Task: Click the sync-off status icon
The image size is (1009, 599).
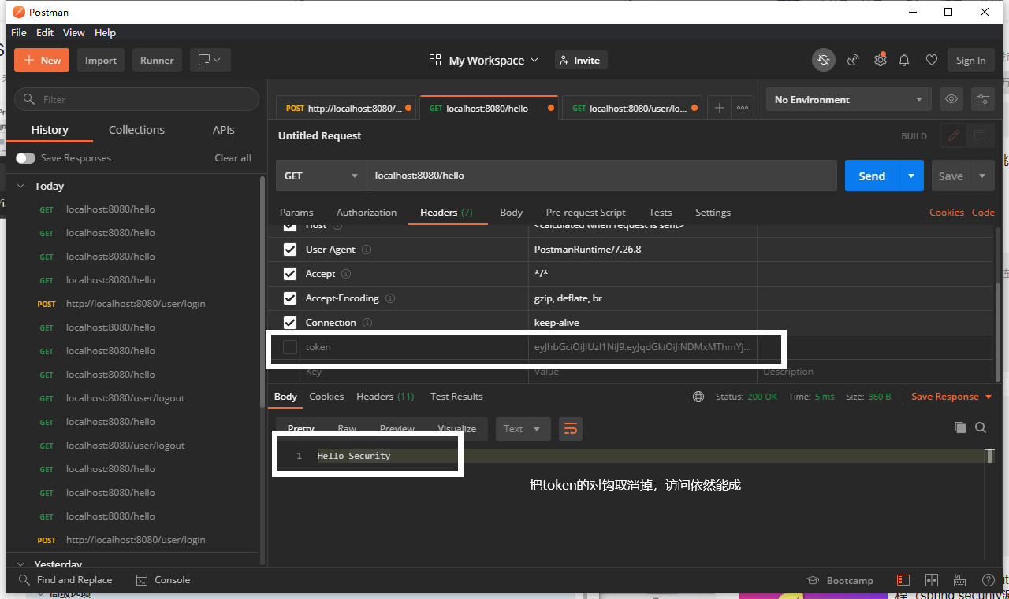Action: 824,60
